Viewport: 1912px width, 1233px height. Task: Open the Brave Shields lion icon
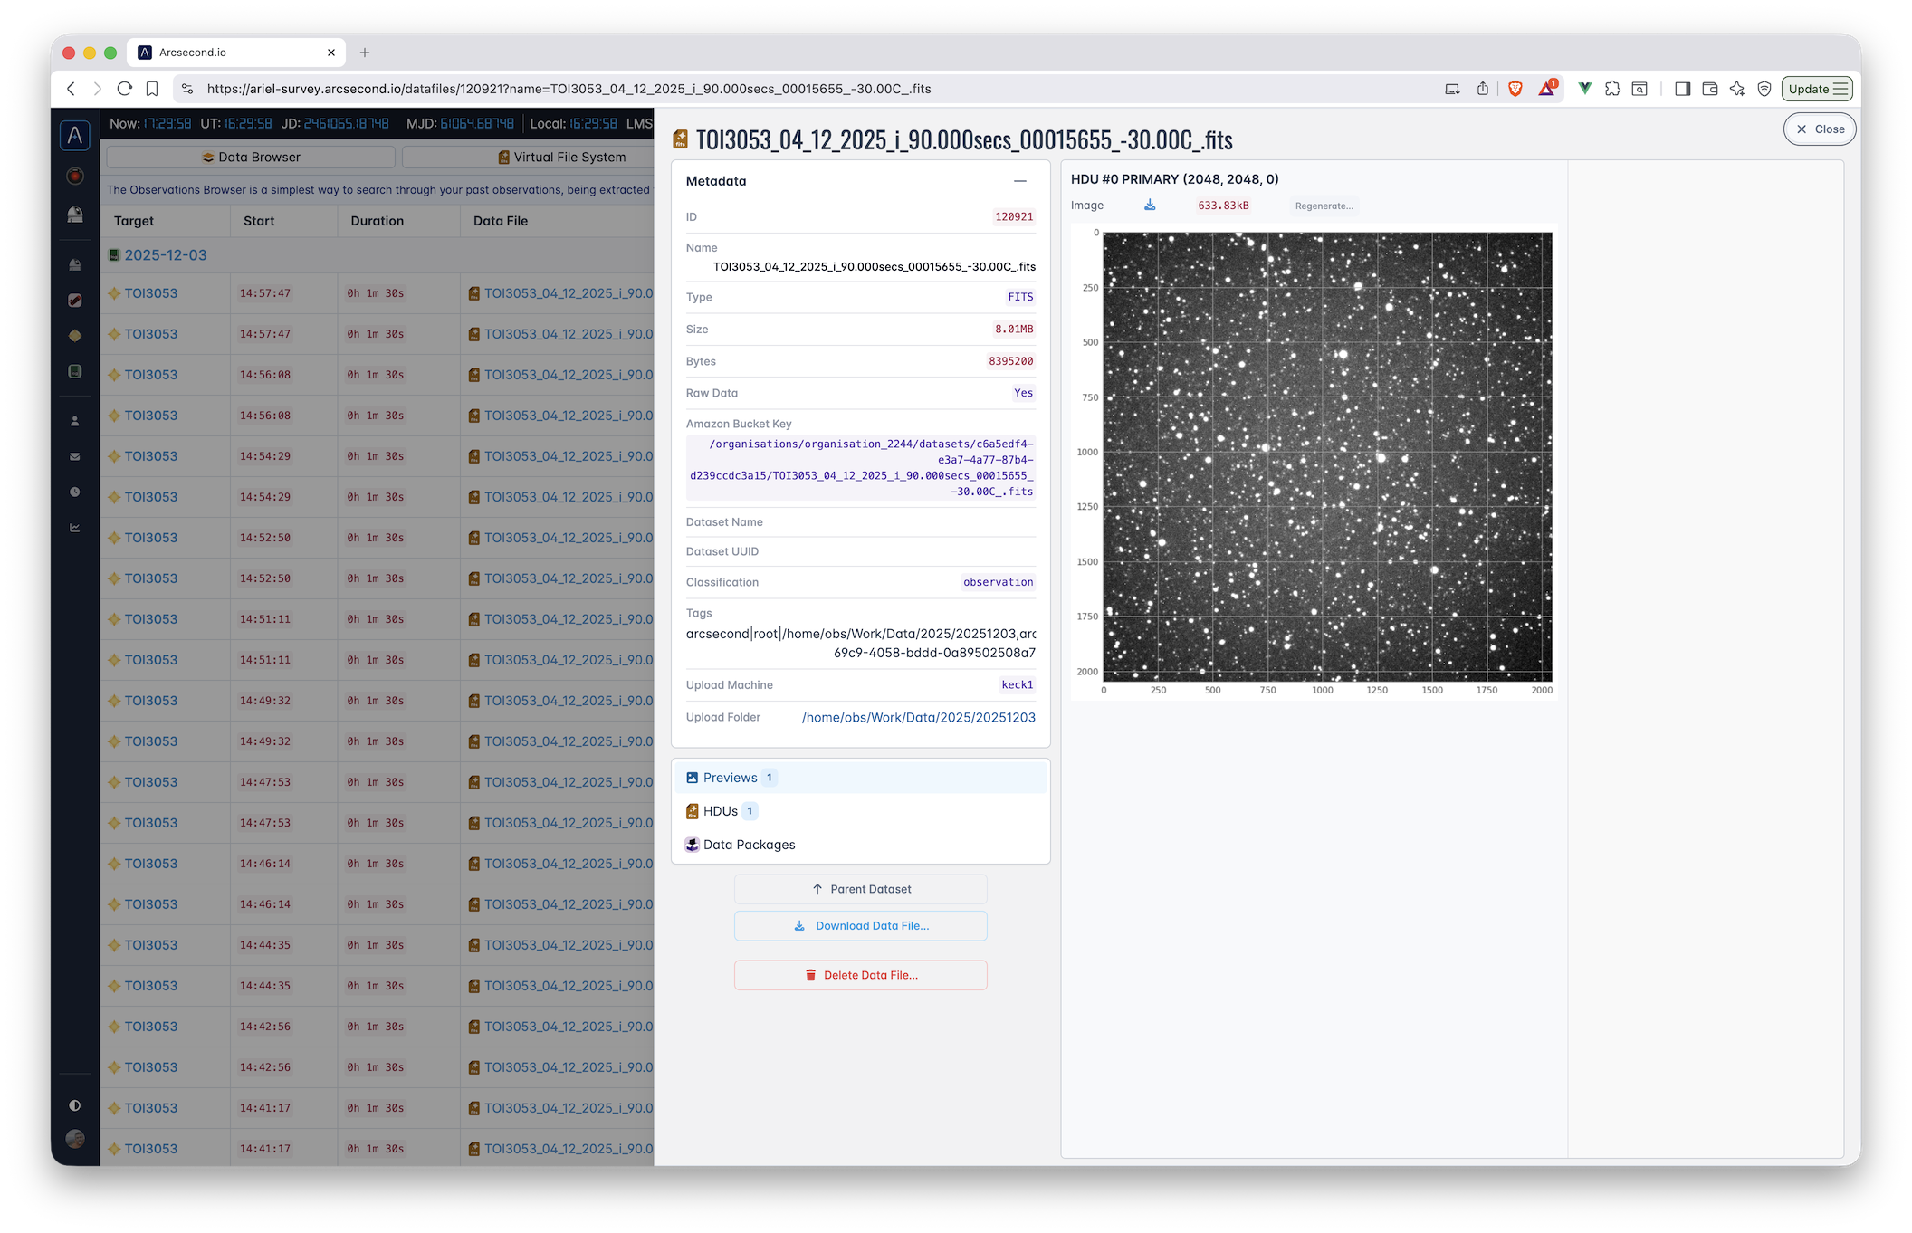(x=1515, y=89)
